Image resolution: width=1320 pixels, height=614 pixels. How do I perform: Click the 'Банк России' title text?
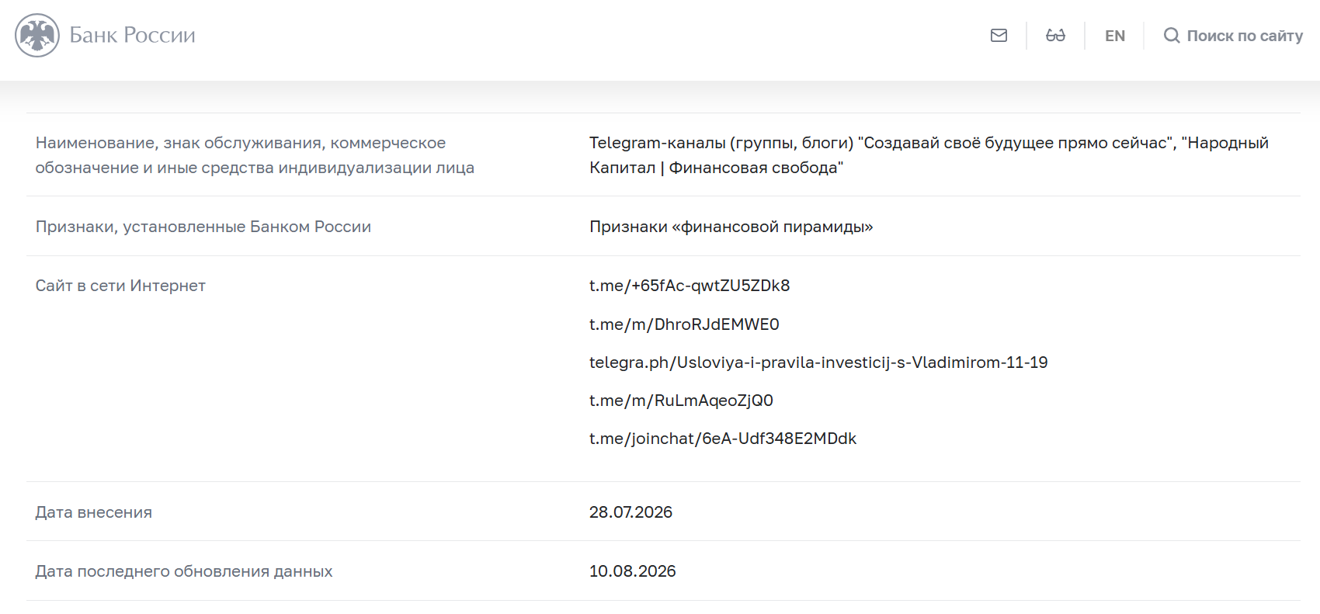pos(133,35)
